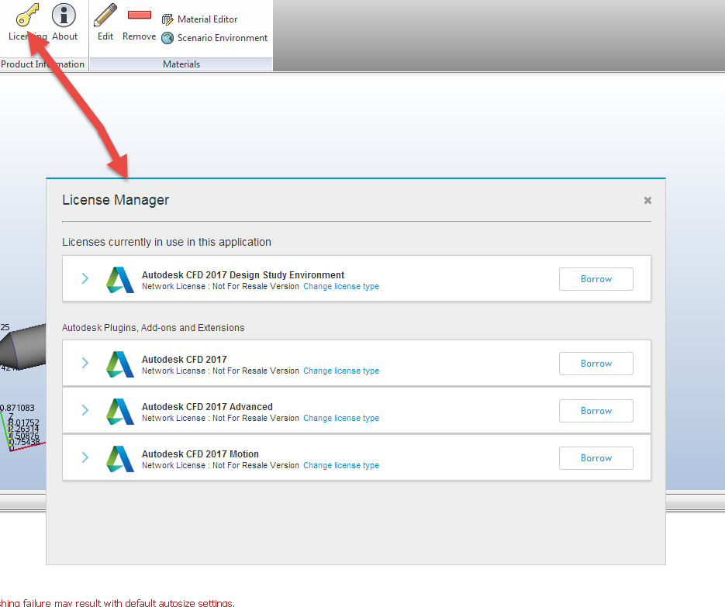Expand the Autodesk CFD 2017 Design Study Environment entry

tap(85, 278)
